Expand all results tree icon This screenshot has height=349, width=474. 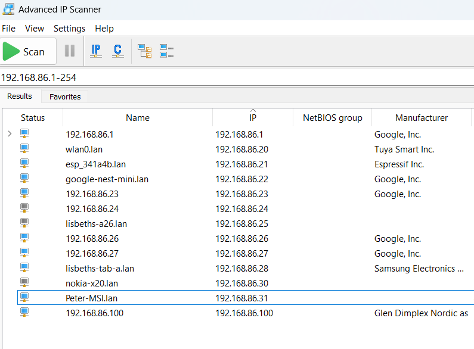[145, 51]
